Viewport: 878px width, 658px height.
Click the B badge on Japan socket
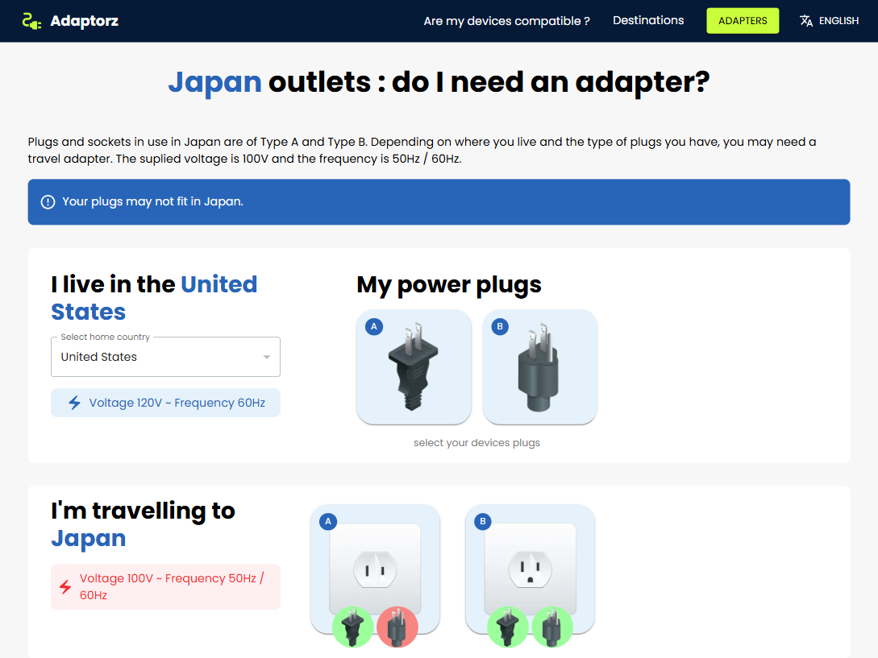point(483,521)
